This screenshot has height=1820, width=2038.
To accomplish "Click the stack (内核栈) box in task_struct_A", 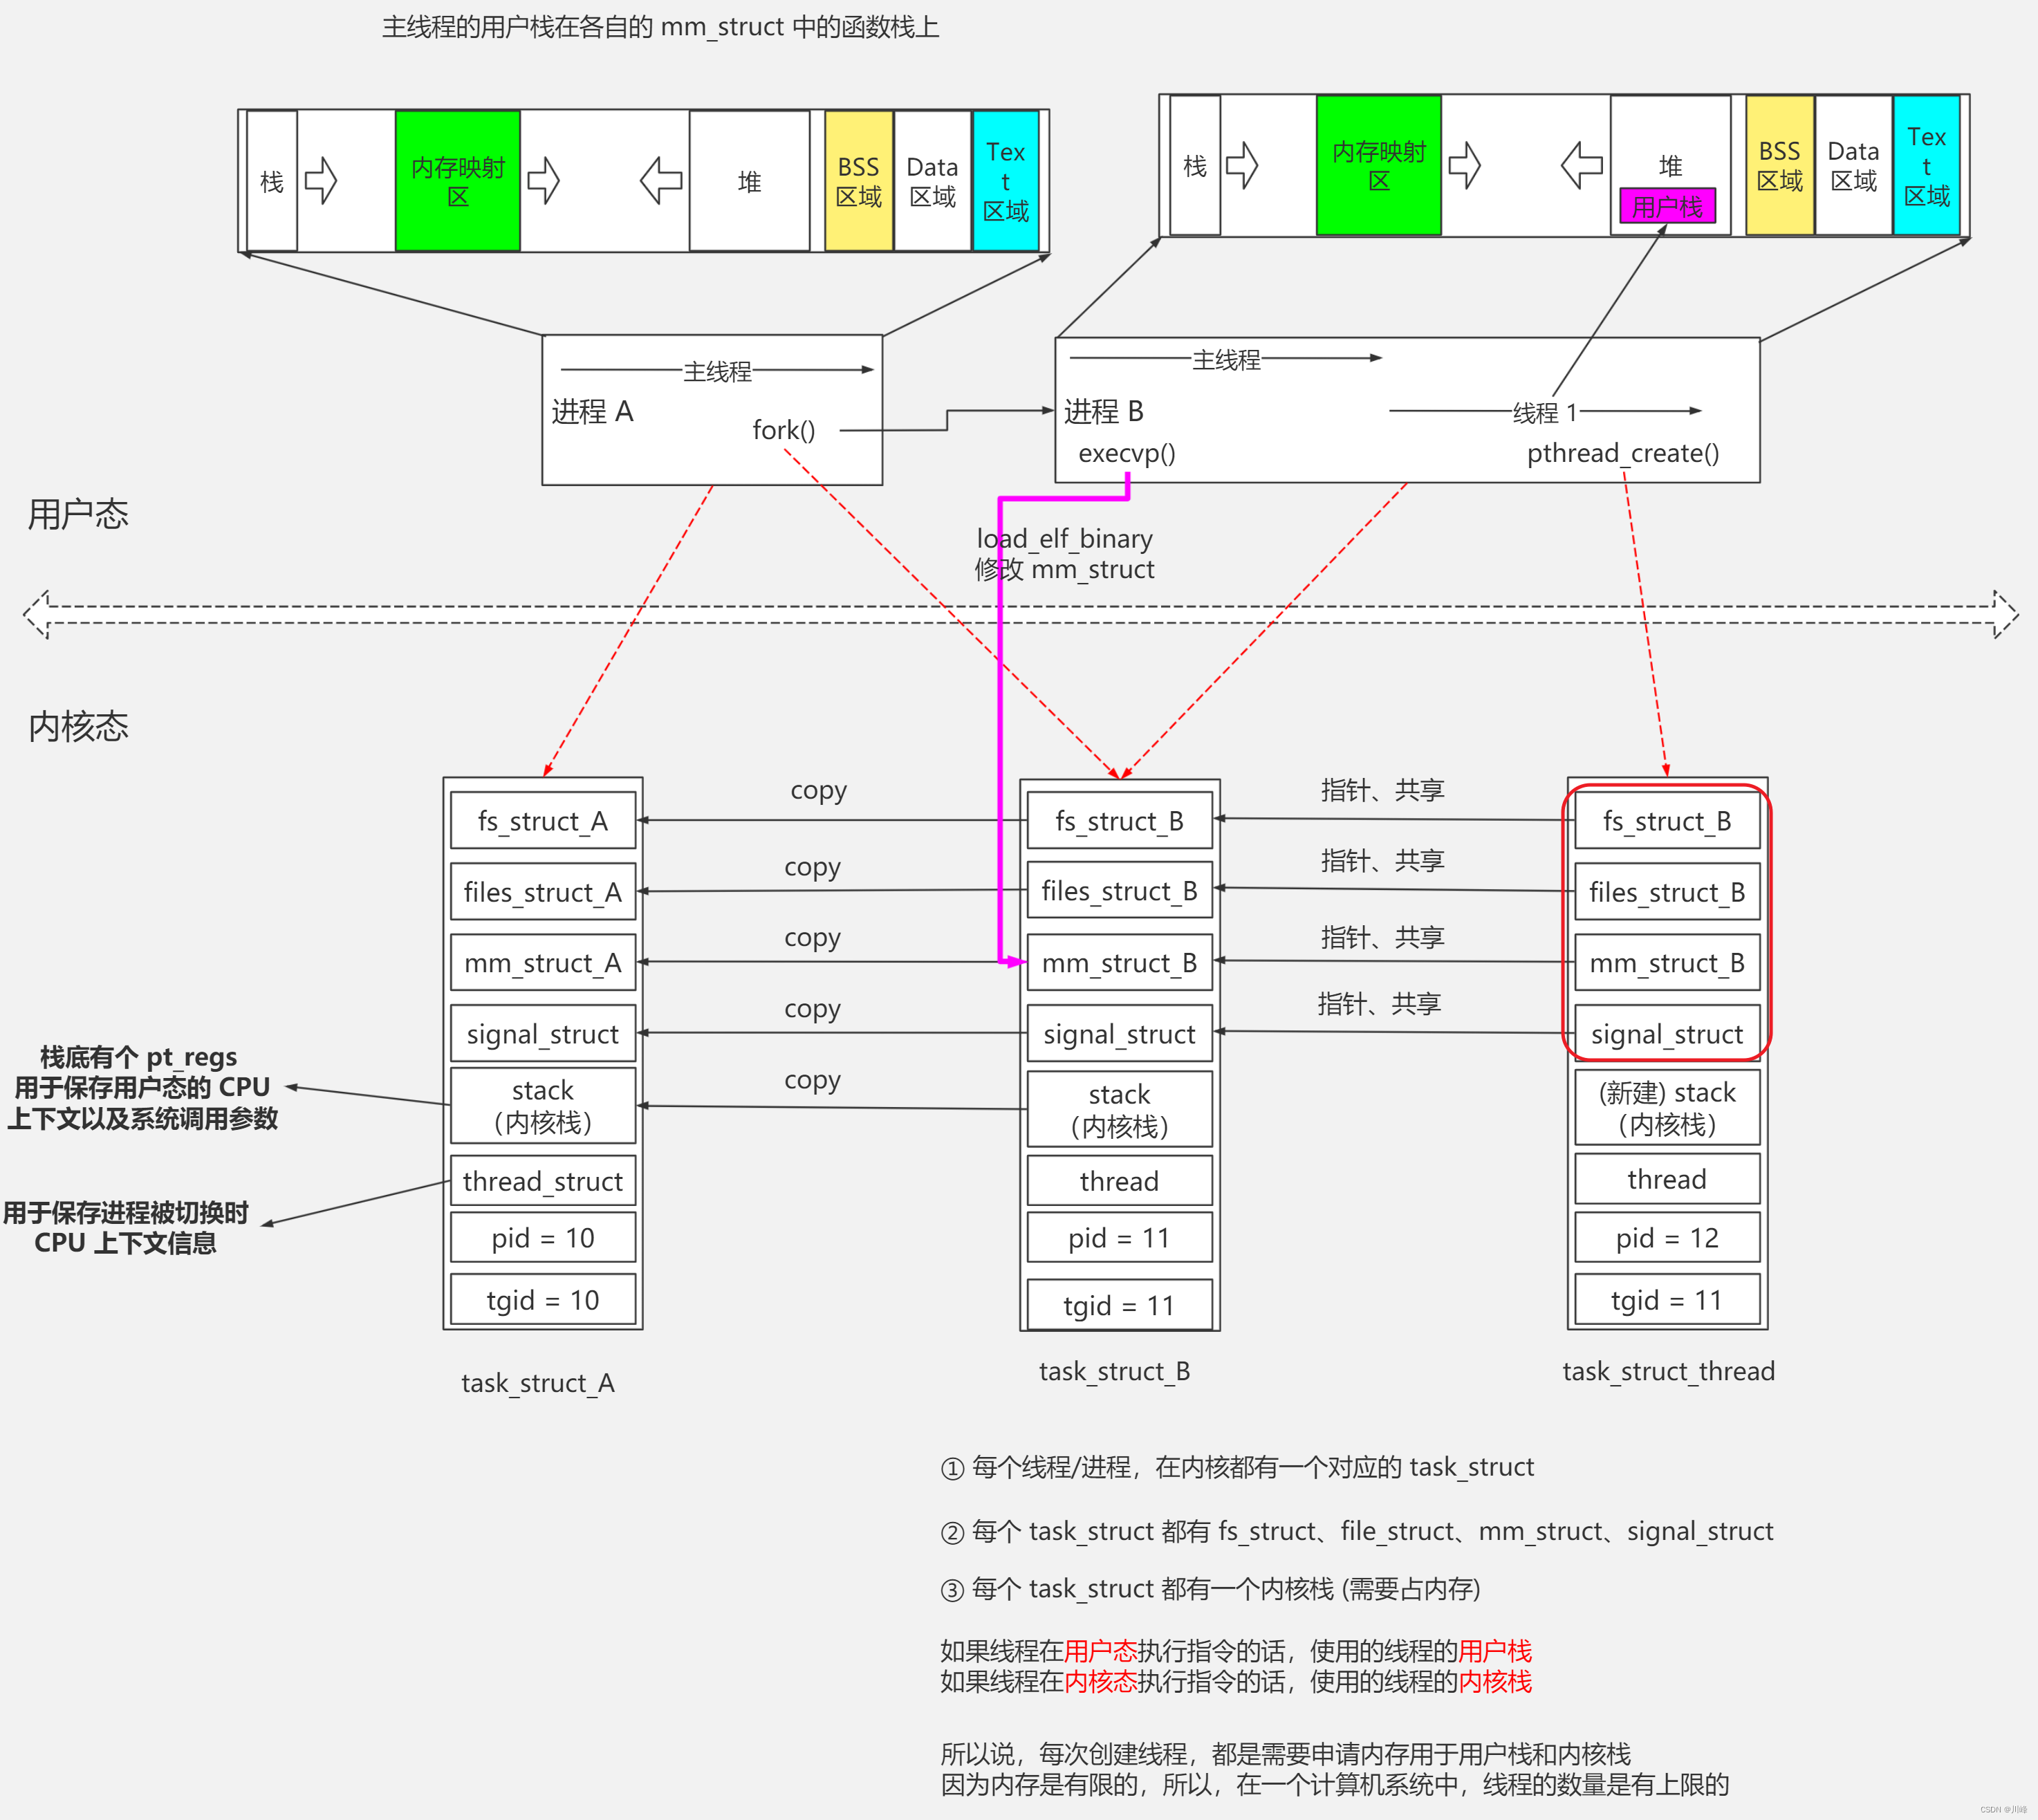I will [x=543, y=1106].
